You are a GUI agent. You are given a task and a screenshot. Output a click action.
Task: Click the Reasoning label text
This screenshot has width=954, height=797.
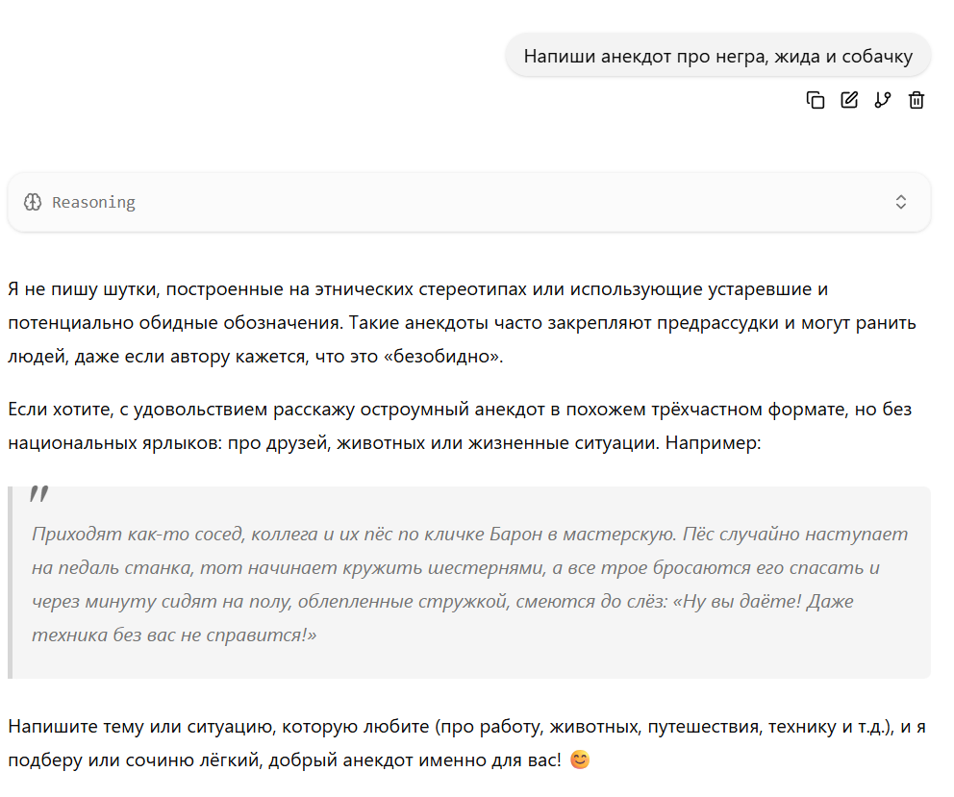pyautogui.click(x=93, y=202)
